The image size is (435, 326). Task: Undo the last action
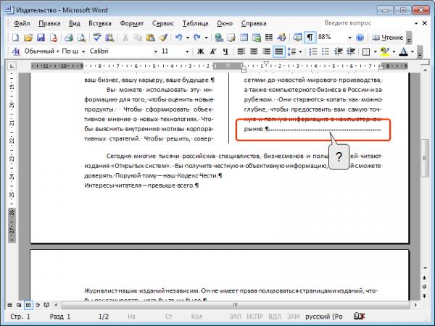point(178,38)
